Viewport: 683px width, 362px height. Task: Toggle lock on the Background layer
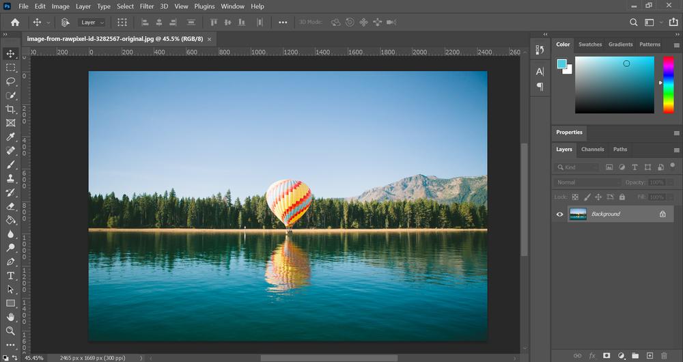663,214
